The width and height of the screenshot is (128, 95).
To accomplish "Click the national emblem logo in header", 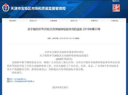I will pos(6,8).
